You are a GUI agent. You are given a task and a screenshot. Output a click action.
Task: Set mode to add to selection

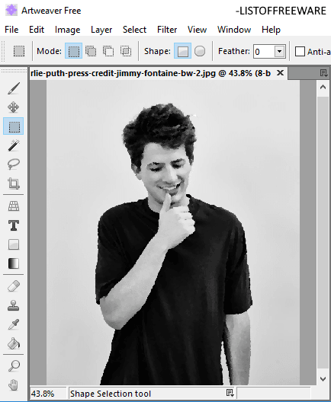[x=91, y=51]
